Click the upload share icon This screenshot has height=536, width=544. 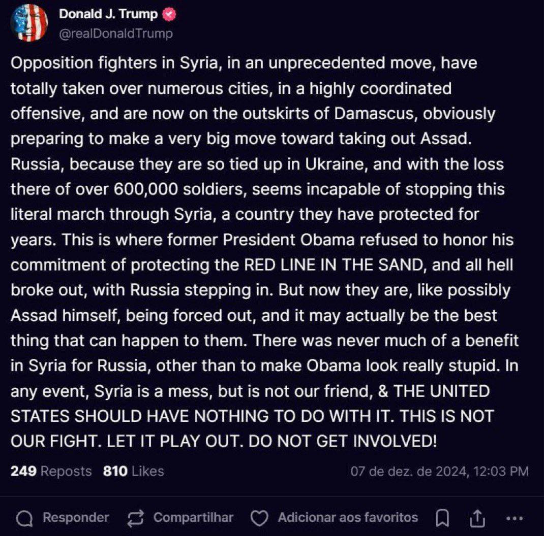[476, 518]
